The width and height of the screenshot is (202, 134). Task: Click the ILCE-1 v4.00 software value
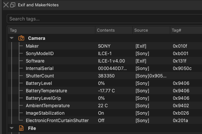pyautogui.click(x=111, y=61)
